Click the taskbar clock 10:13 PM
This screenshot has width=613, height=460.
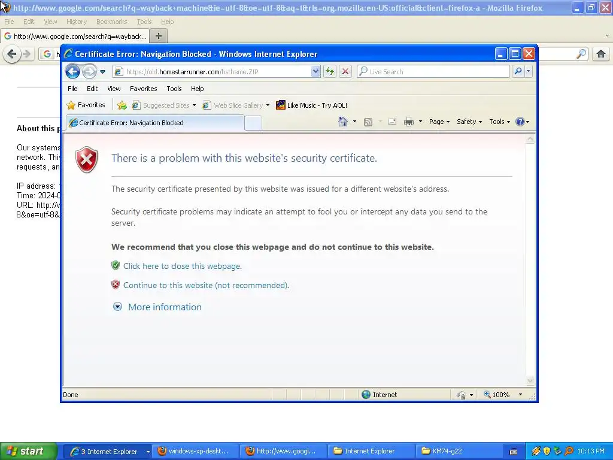coord(591,452)
